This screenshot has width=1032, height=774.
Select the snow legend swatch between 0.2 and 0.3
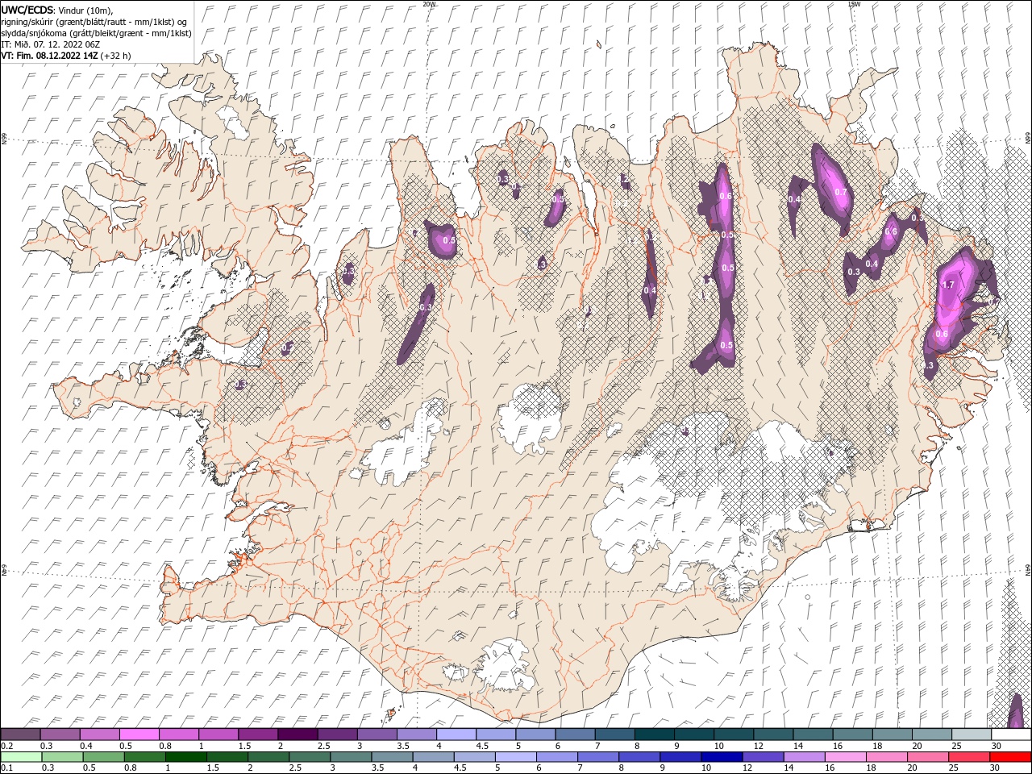click(x=21, y=734)
